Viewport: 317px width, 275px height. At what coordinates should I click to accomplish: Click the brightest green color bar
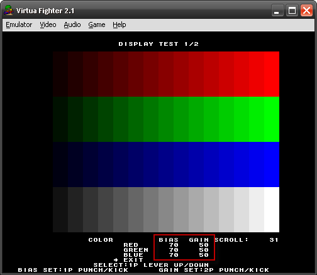[x=272, y=119]
